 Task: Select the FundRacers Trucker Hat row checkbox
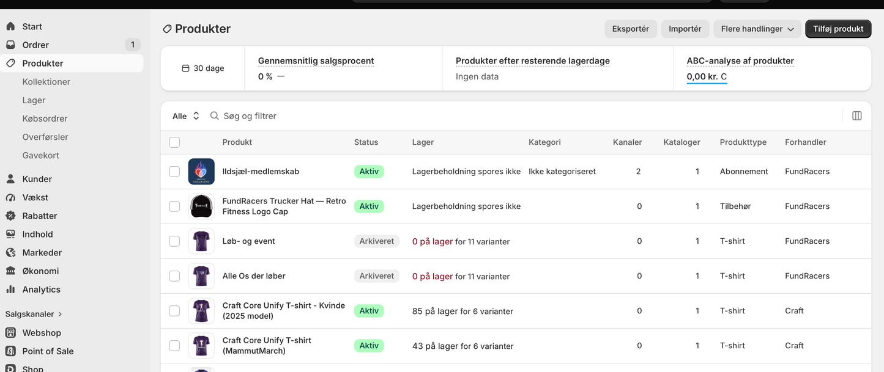pos(174,206)
